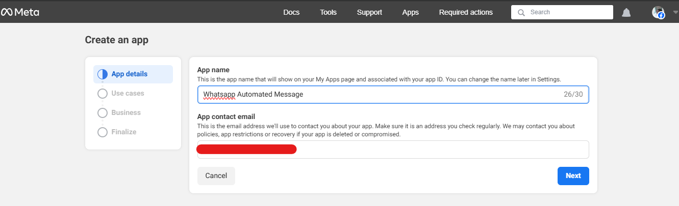Open the Apps page link

(x=410, y=12)
